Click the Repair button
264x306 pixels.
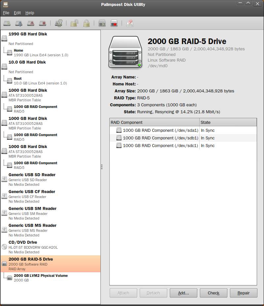244,293
